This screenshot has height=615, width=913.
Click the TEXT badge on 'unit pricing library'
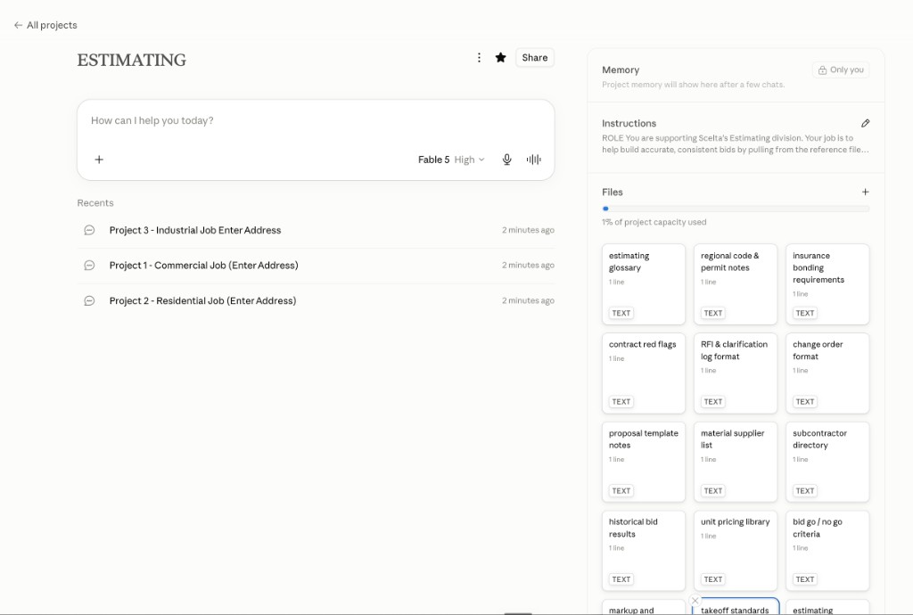pos(712,579)
